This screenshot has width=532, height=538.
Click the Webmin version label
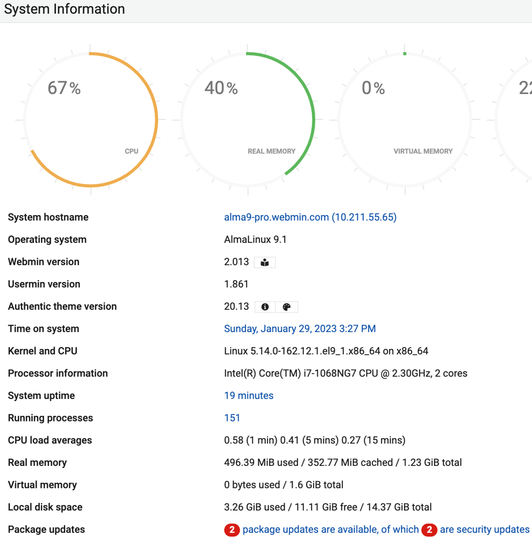pyautogui.click(x=44, y=262)
